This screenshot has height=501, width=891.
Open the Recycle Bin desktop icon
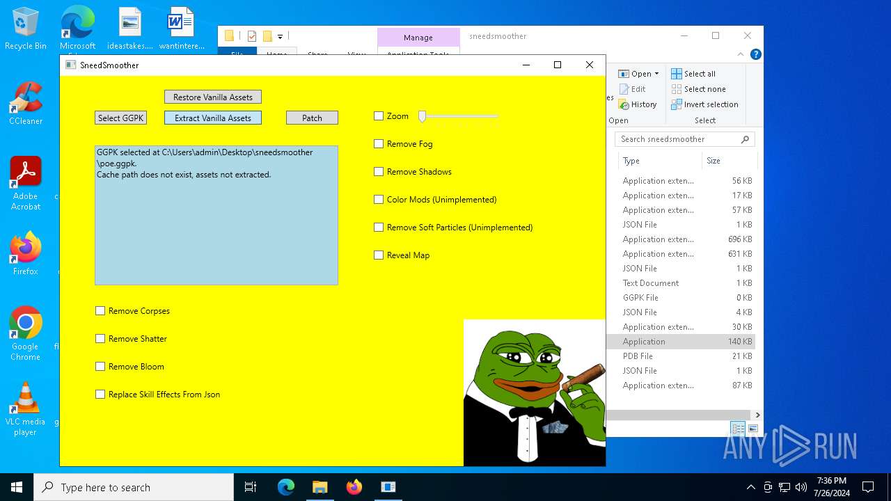[x=26, y=29]
